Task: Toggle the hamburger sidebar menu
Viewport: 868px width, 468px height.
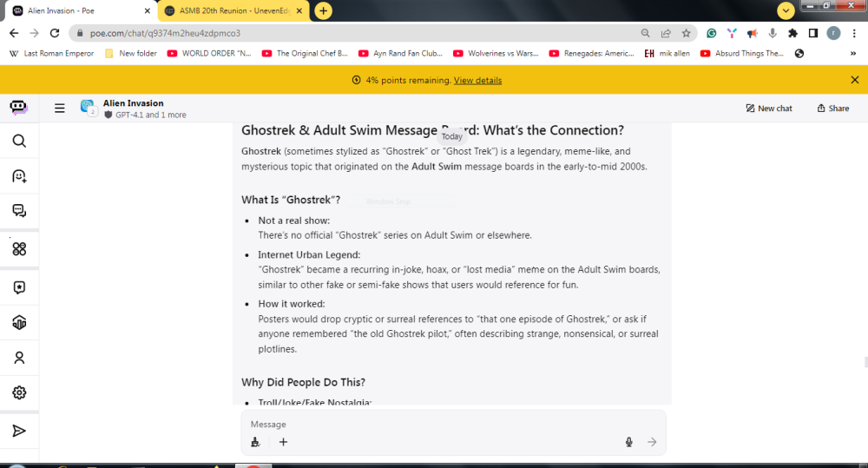Action: click(59, 108)
